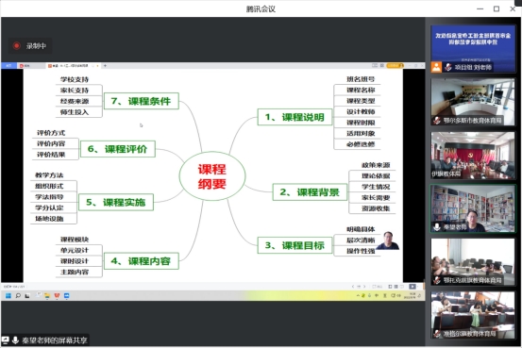Open the search icon in shared taskbar

(x=18, y=296)
